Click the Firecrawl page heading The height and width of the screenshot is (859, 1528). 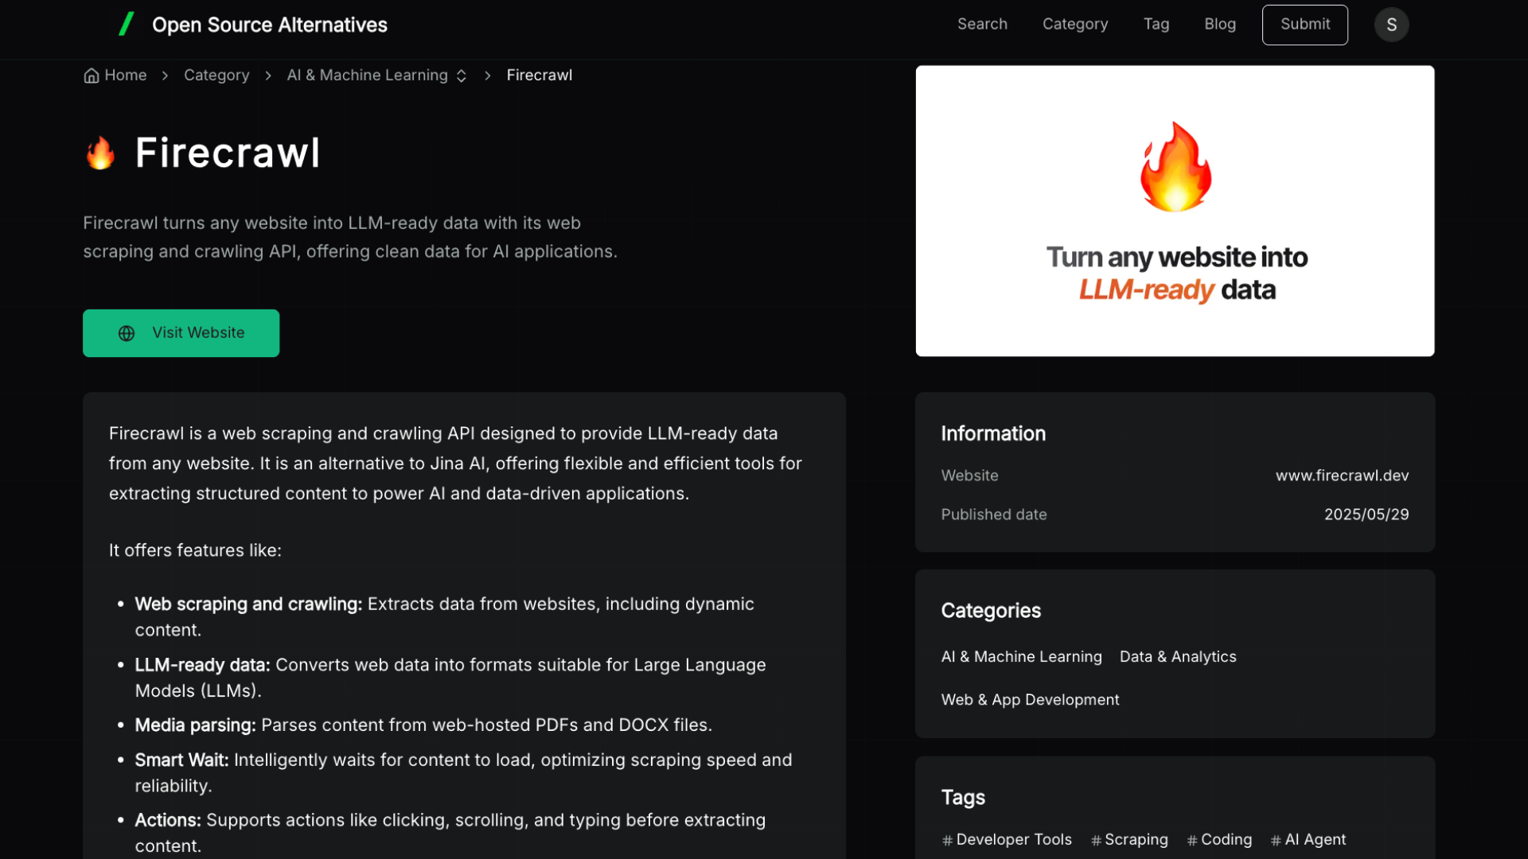(227, 153)
